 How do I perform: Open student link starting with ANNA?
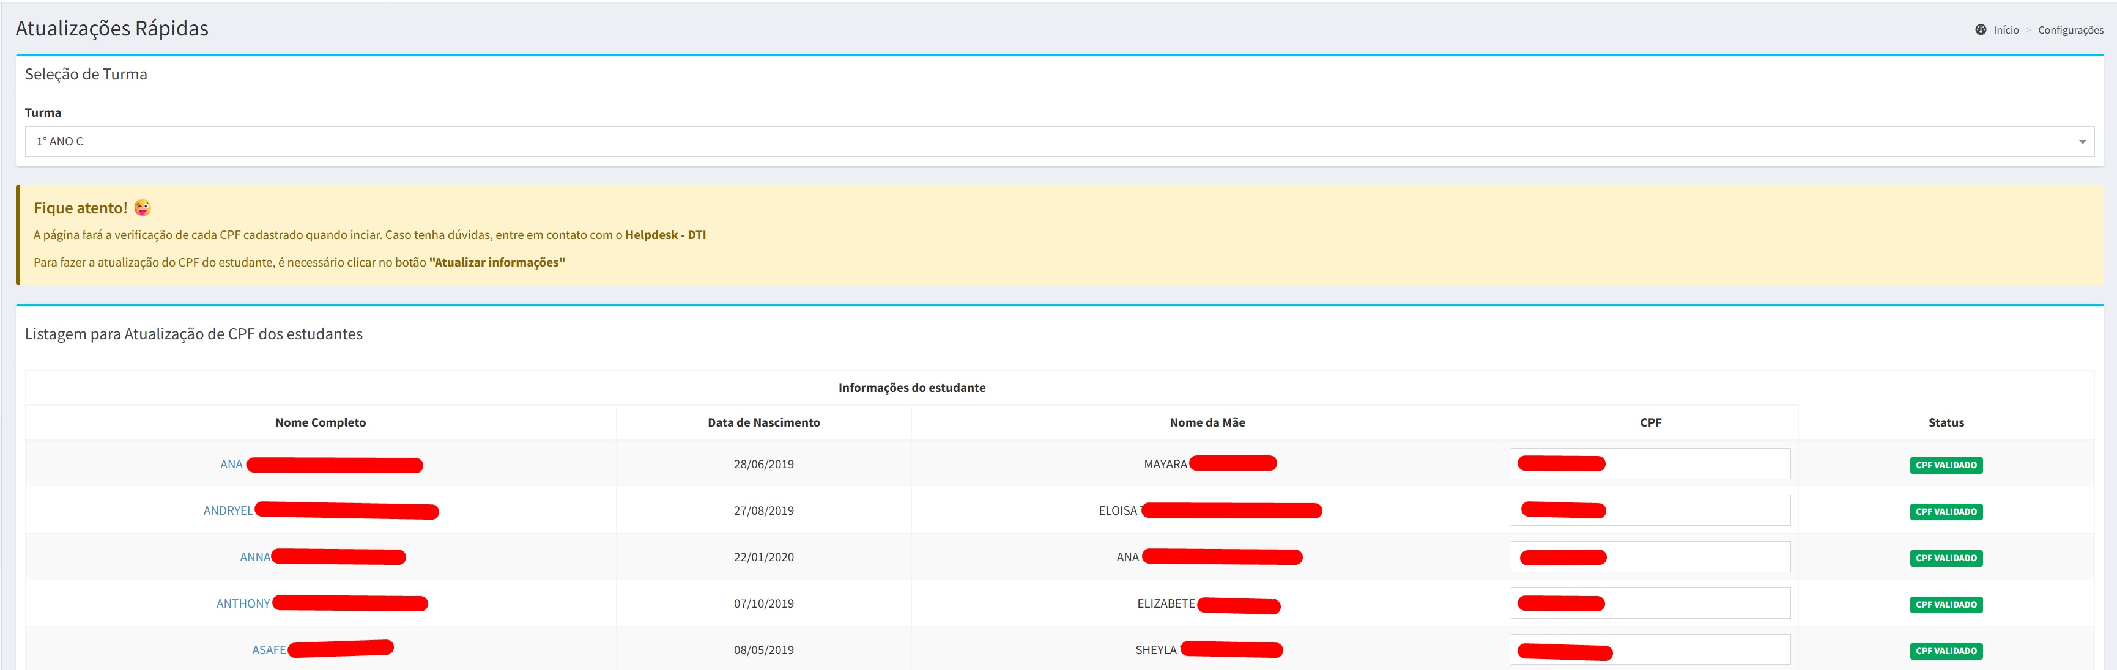255,558
